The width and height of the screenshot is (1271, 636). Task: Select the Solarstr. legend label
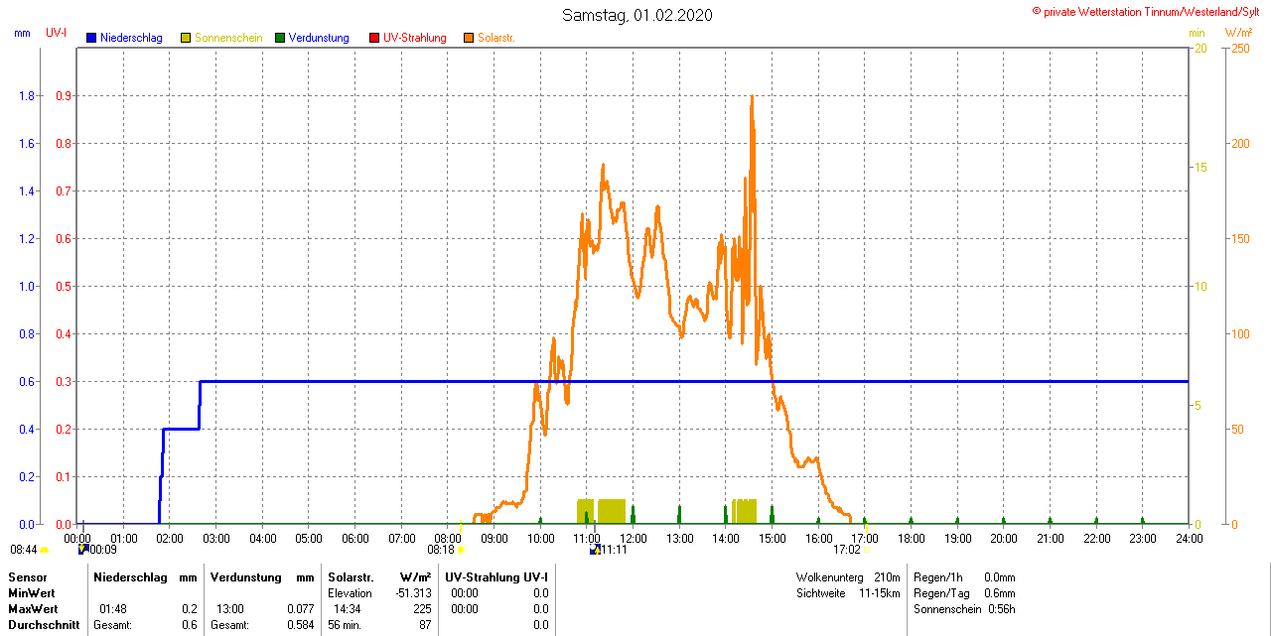click(496, 38)
